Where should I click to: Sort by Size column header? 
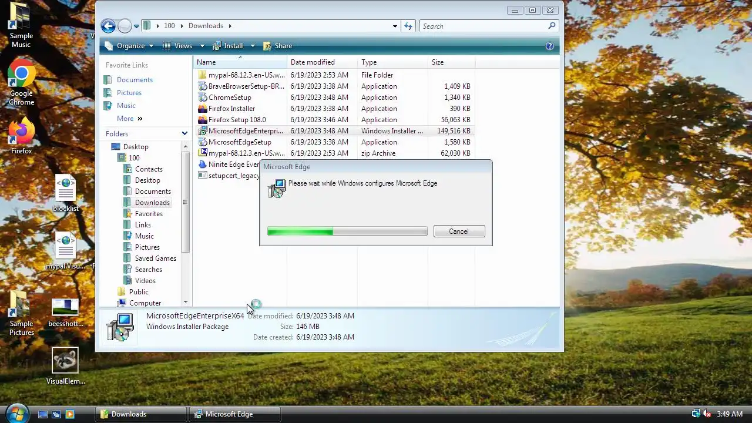click(451, 62)
